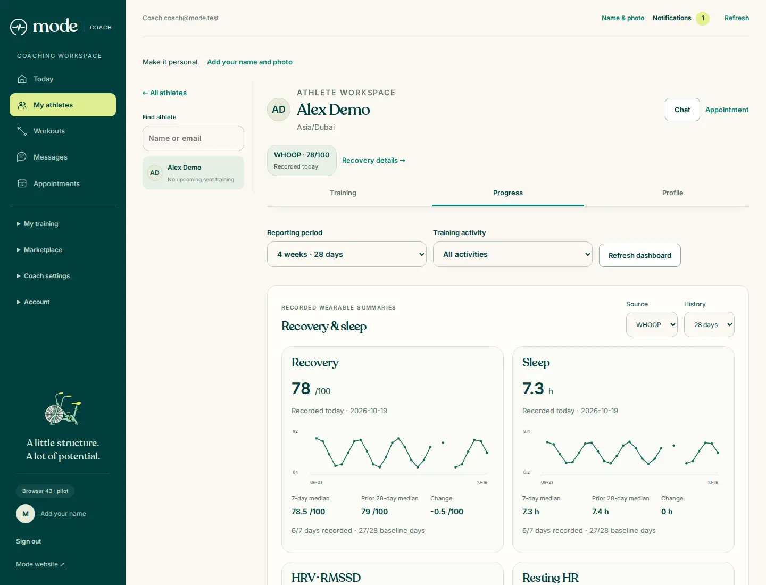766x585 pixels.
Task: Click the Refresh dashboard button
Action: click(640, 255)
